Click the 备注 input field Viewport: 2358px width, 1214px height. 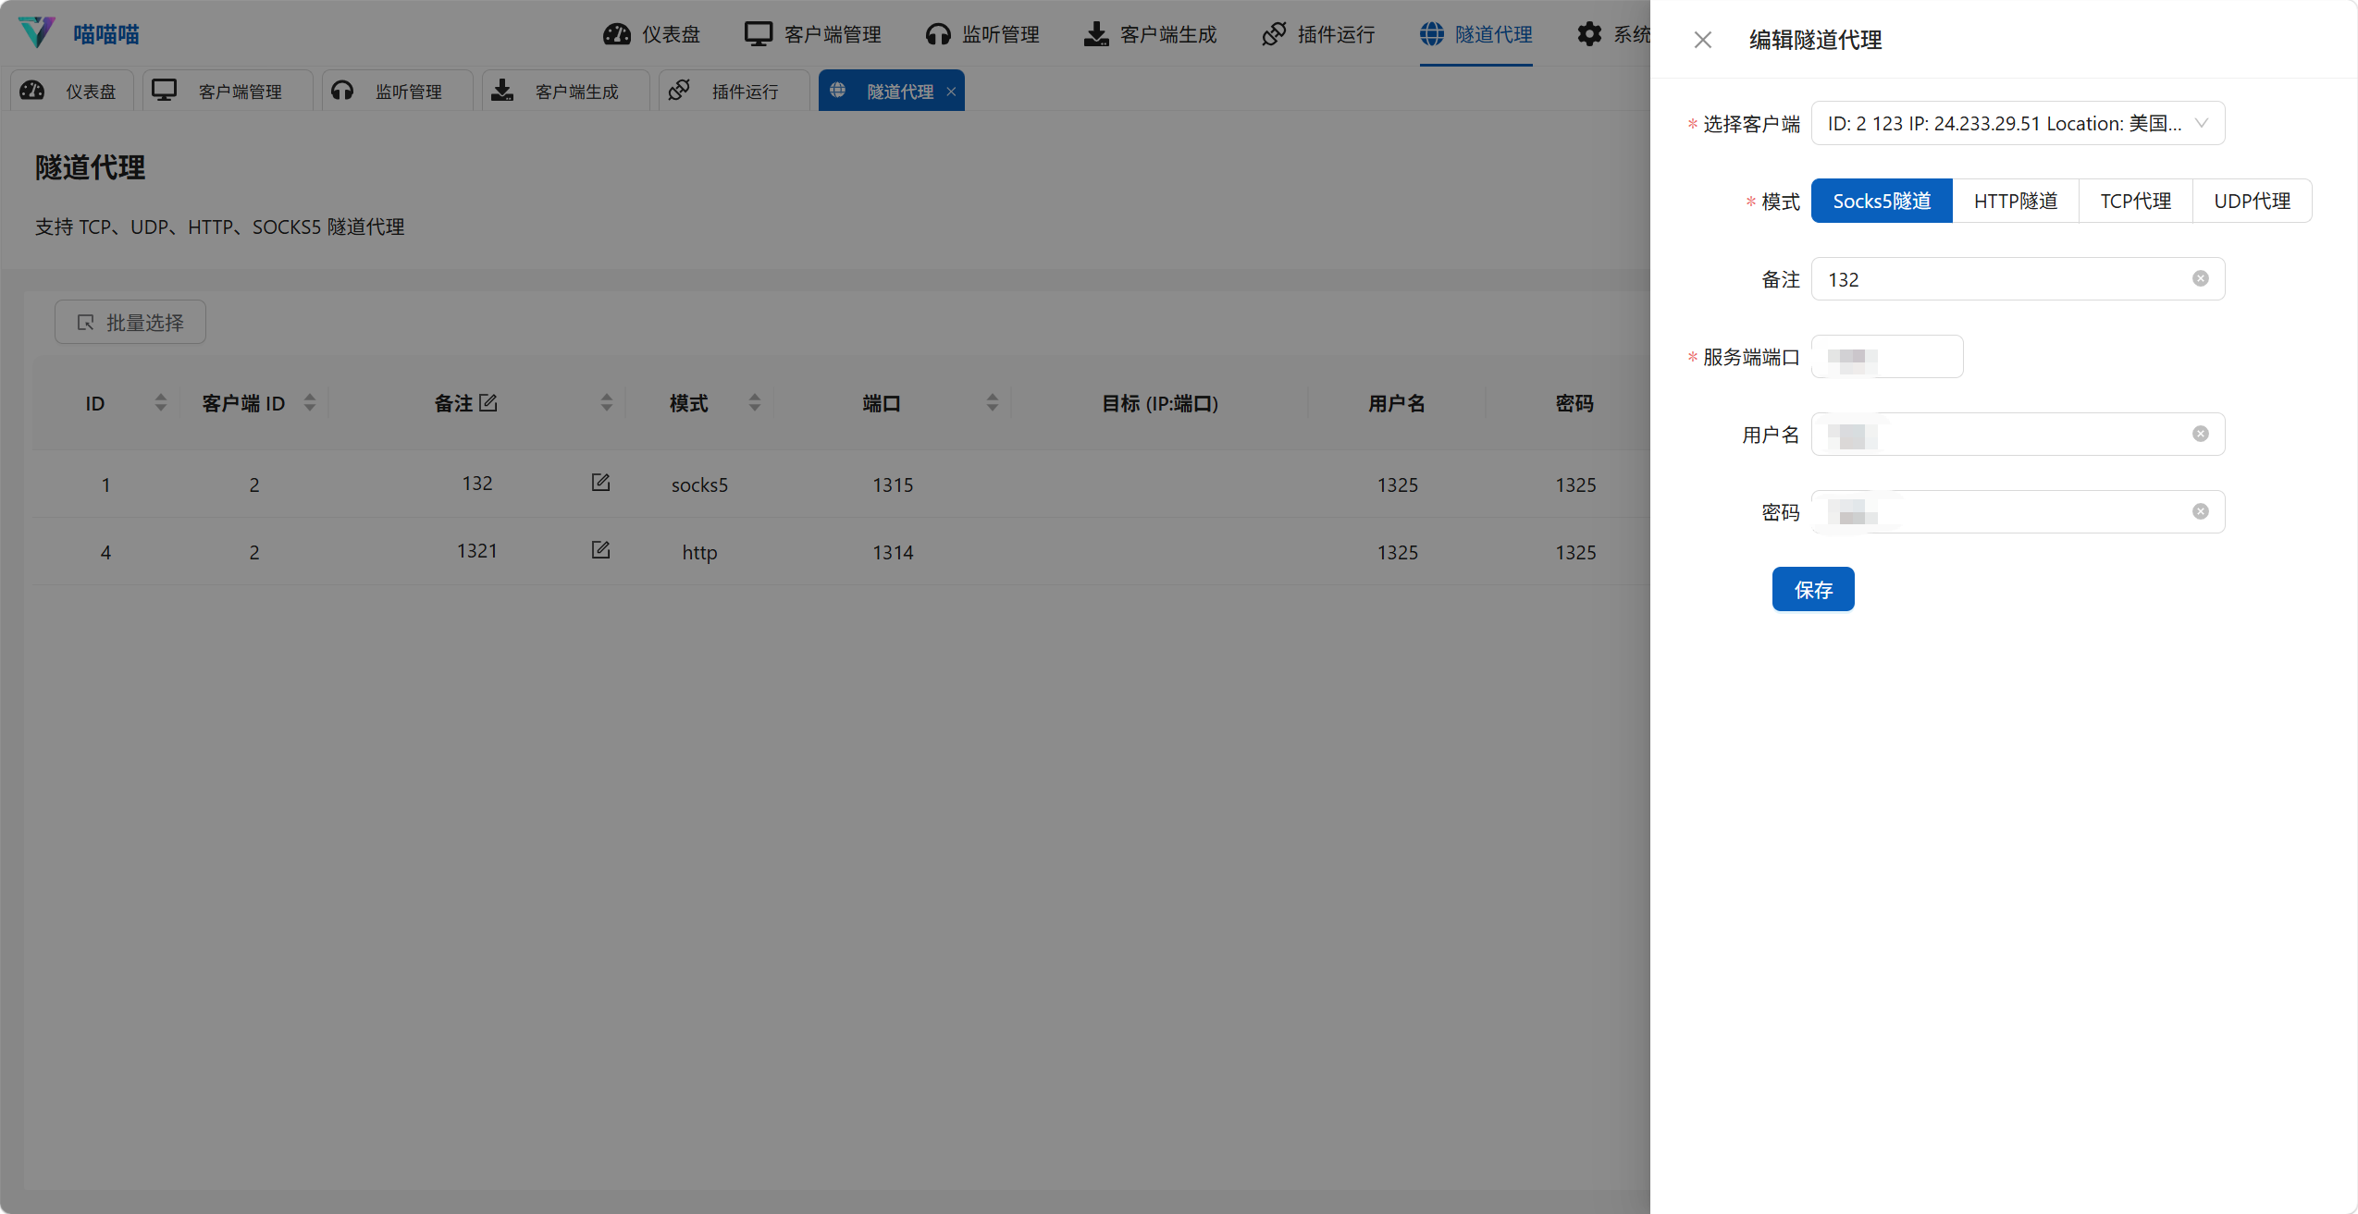coord(2018,278)
